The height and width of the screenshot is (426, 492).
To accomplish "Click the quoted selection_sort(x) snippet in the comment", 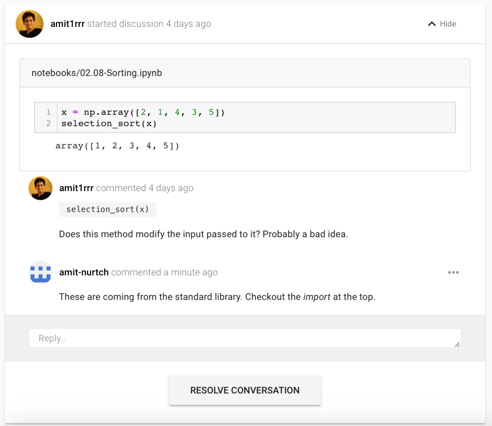I will (x=108, y=209).
